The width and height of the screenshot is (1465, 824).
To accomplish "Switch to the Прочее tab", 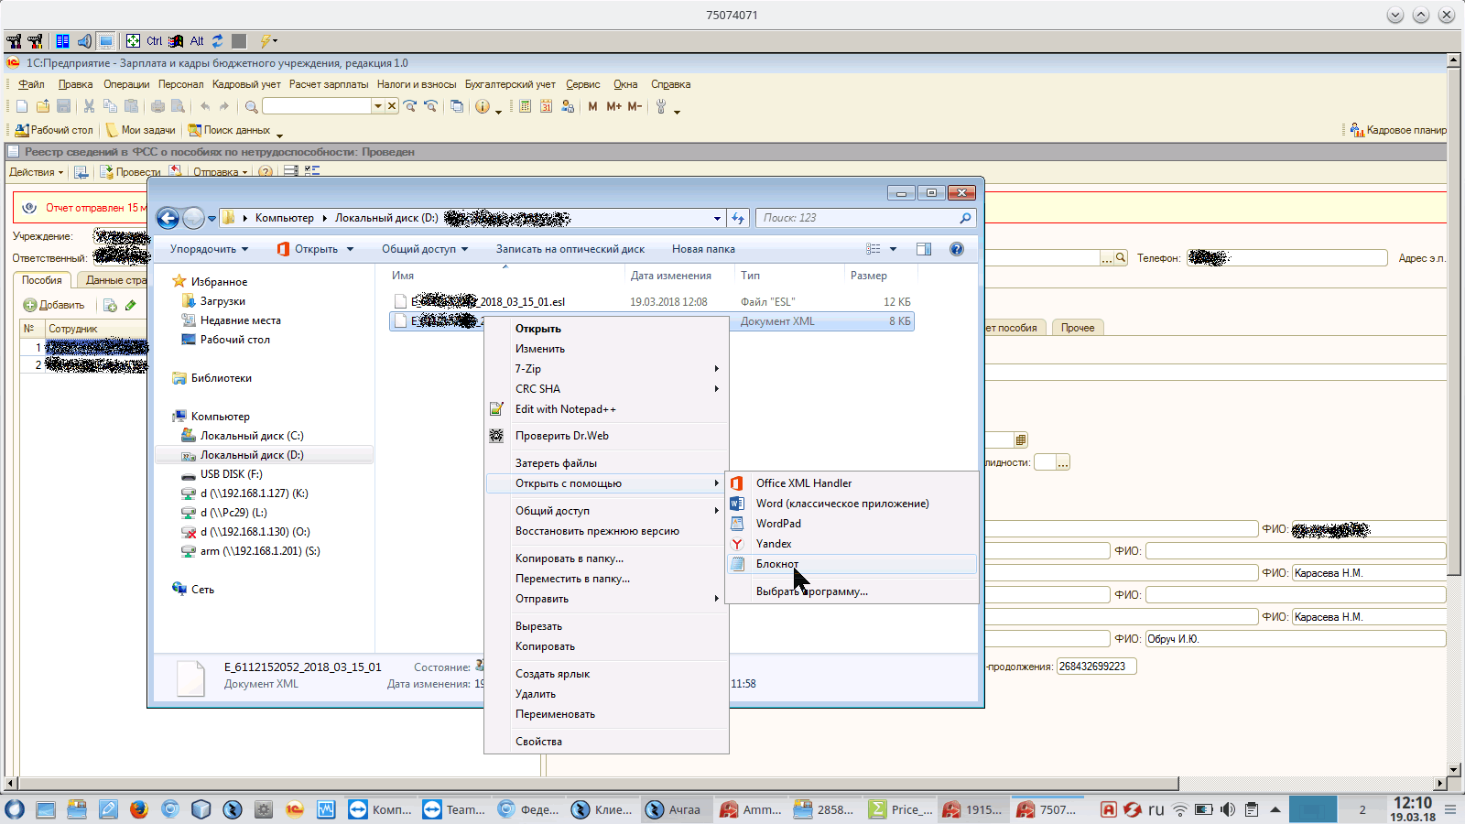I will tap(1078, 328).
